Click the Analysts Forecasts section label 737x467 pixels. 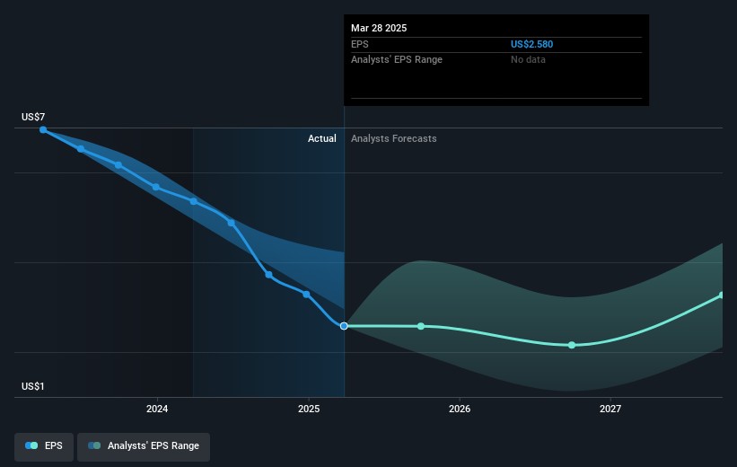click(x=394, y=138)
